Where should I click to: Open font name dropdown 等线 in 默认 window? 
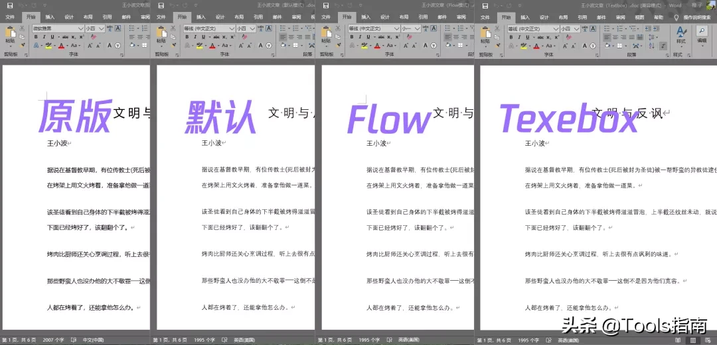pos(232,28)
